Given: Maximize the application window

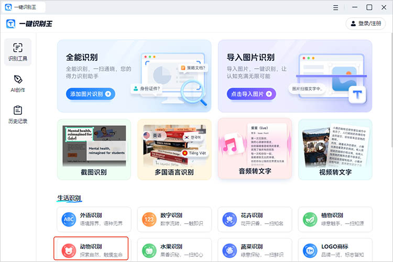Looking at the screenshot, I should pos(369,7).
